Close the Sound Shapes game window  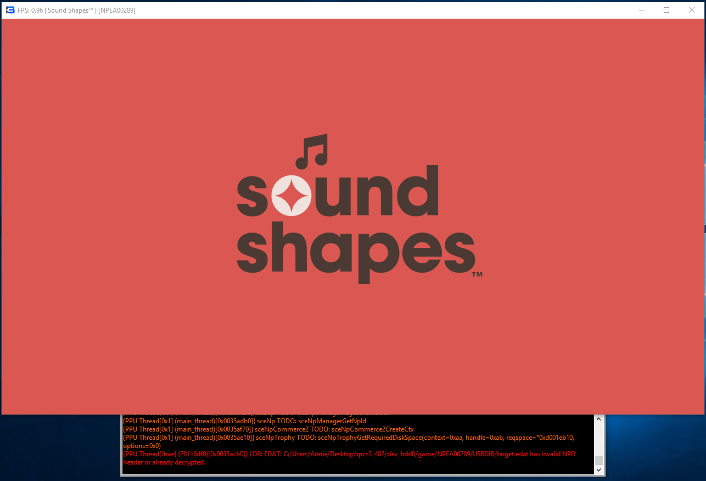point(692,10)
